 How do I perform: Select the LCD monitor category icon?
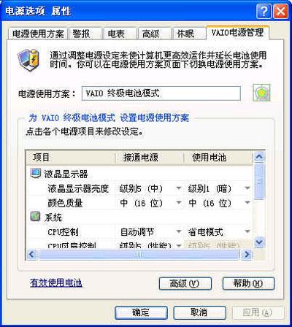coord(36,174)
